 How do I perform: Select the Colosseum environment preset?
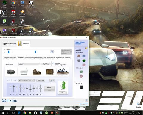click(37, 72)
